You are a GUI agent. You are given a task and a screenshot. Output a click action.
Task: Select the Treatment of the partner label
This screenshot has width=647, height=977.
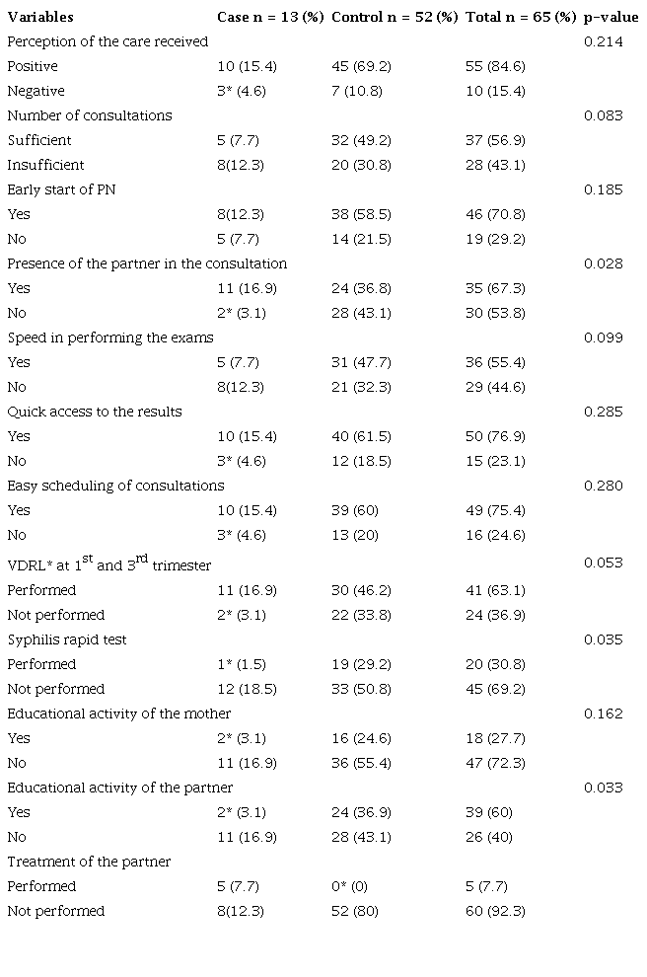tap(89, 862)
